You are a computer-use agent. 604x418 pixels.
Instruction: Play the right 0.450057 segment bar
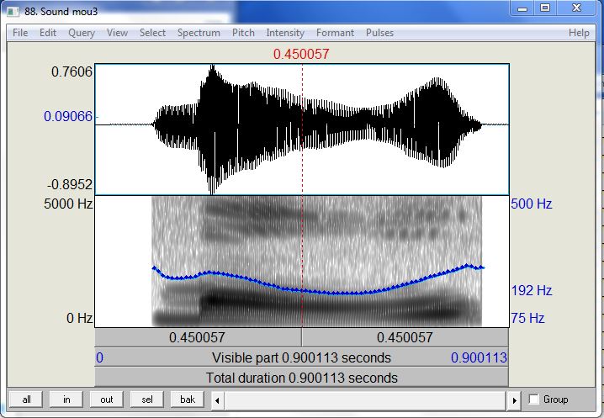click(405, 338)
